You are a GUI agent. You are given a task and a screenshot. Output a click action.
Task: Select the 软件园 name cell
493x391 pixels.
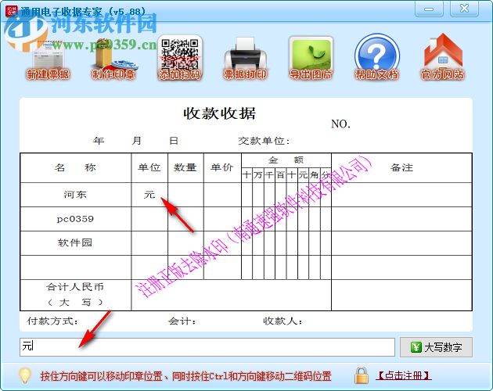click(x=75, y=243)
